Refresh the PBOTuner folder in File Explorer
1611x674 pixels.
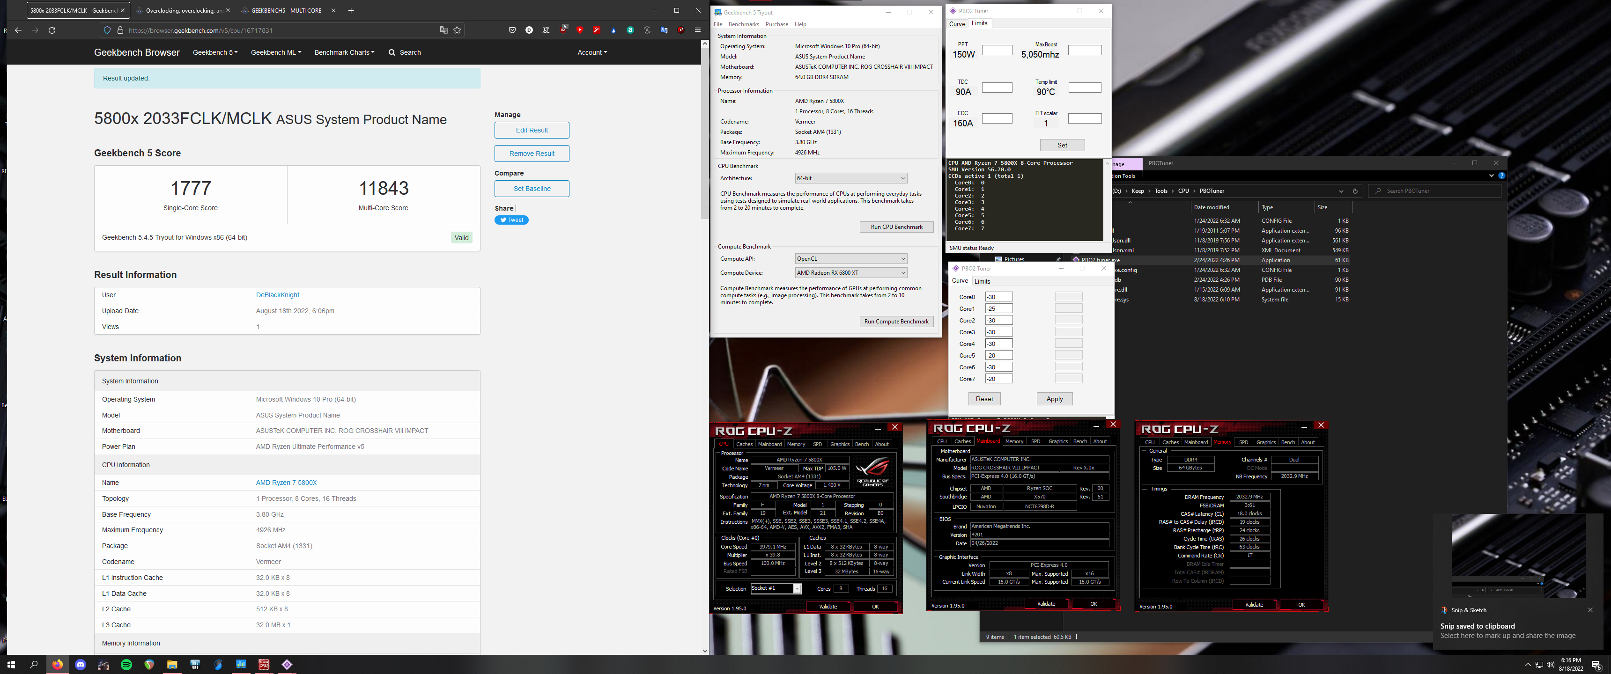click(1355, 191)
